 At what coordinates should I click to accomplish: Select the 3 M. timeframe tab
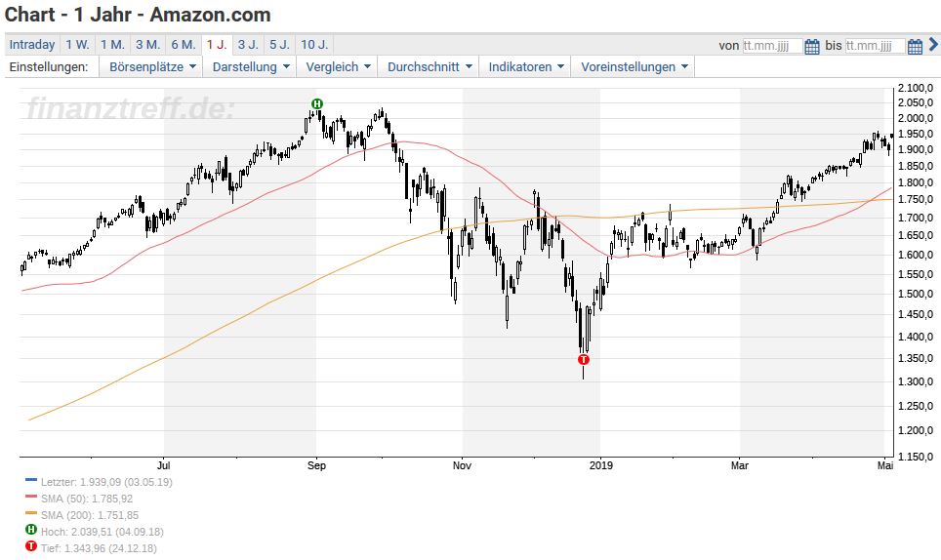[x=147, y=44]
